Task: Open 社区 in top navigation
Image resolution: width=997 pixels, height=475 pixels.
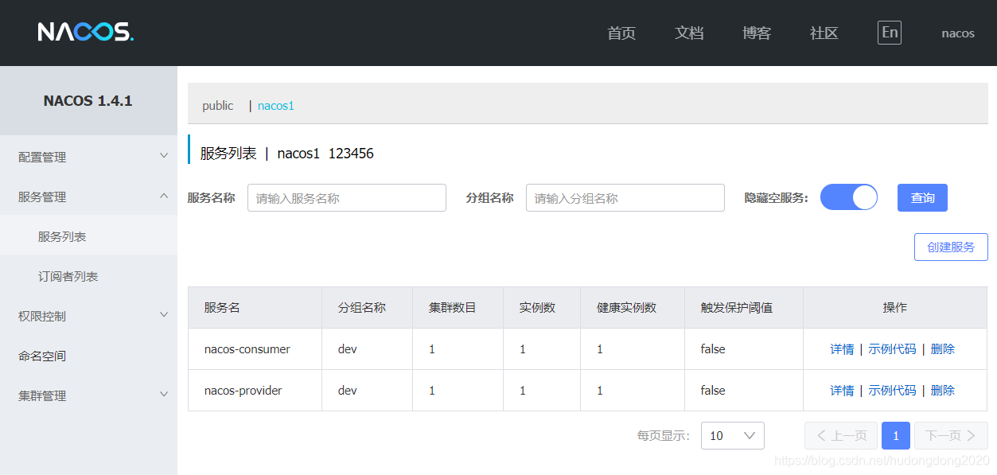Action: [x=824, y=33]
